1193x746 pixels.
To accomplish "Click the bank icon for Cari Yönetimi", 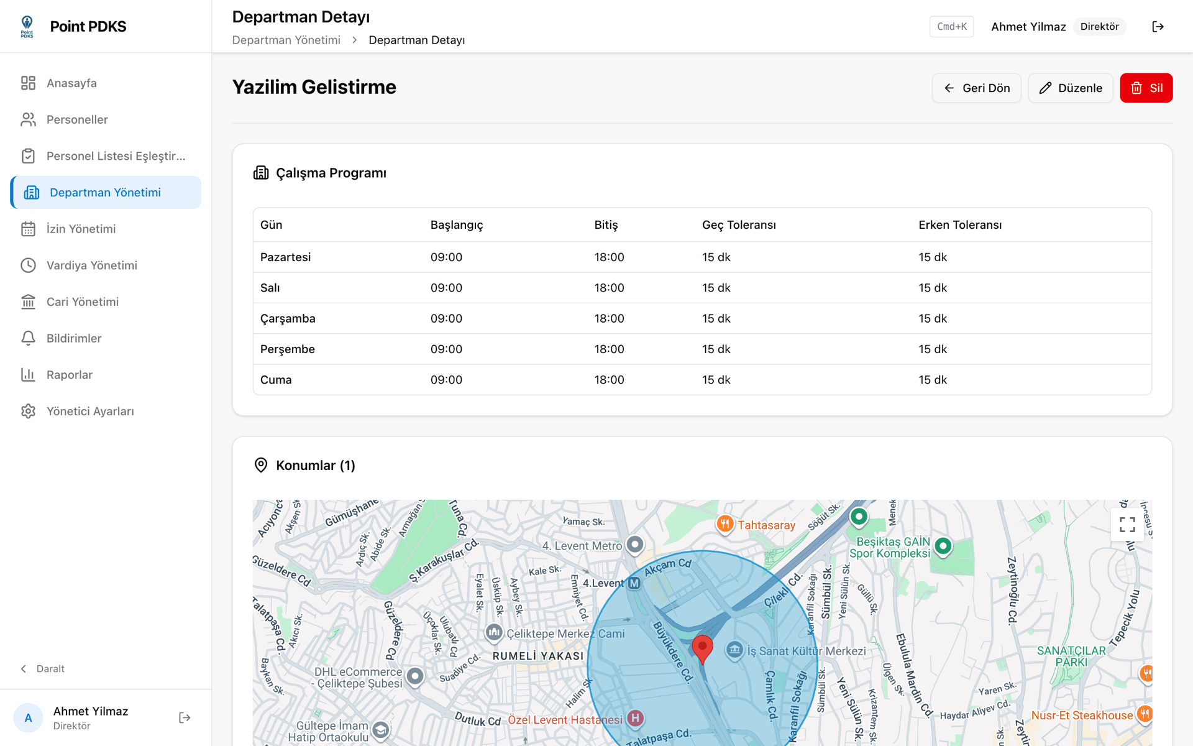I will [x=28, y=302].
